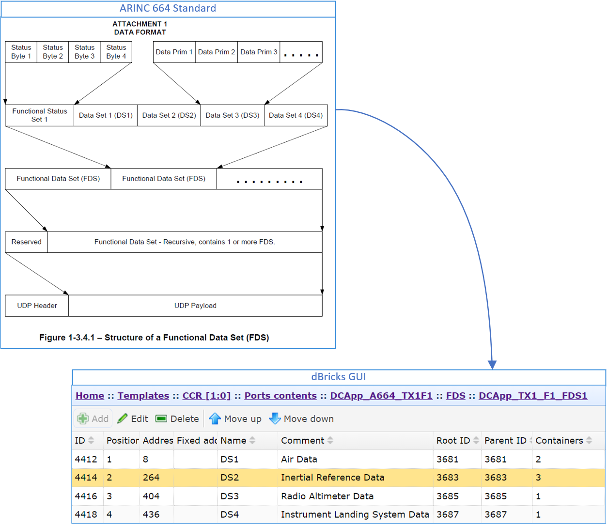Sort by Comment column arrows

tap(330, 440)
